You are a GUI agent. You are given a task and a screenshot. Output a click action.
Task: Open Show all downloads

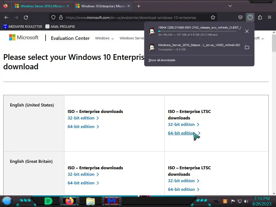click(x=162, y=60)
